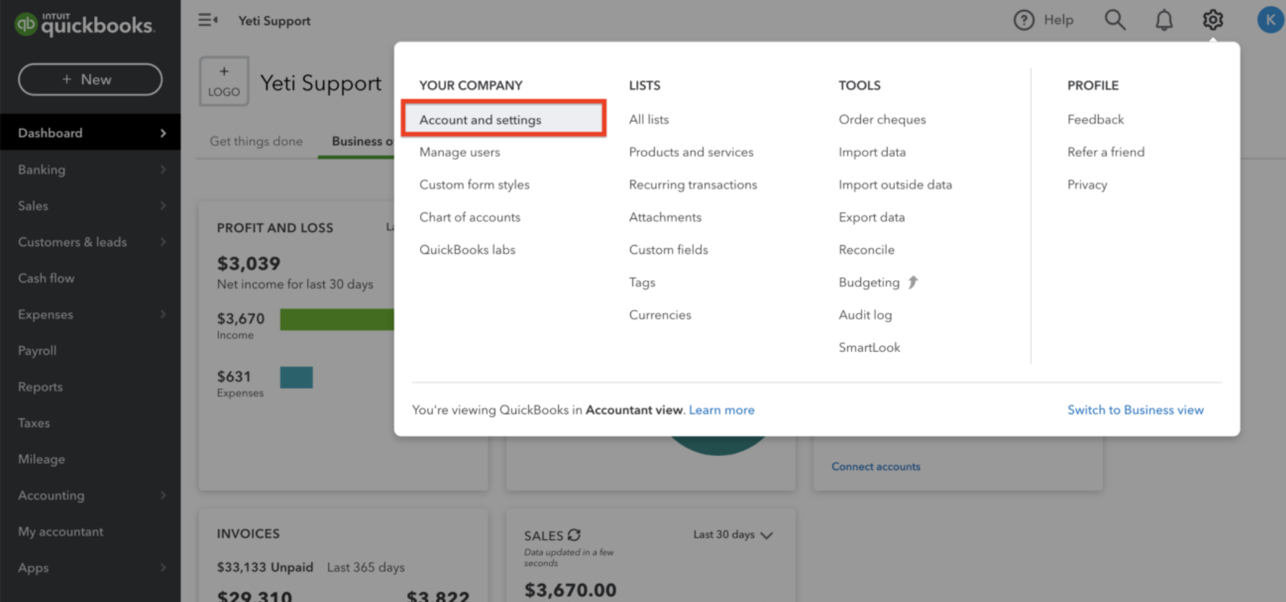Click the green Income bar
This screenshot has height=602, width=1286.
coord(337,319)
